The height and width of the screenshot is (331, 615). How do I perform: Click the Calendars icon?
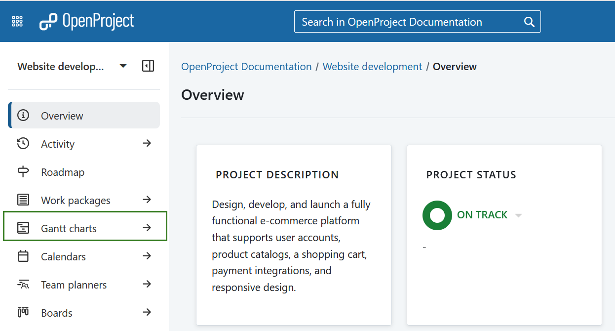pyautogui.click(x=23, y=256)
